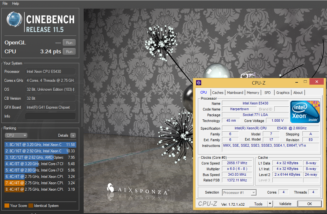Screen dimensions: 327x214
Task: Select the CPU tab in CPU-Z
Action: click(x=203, y=92)
